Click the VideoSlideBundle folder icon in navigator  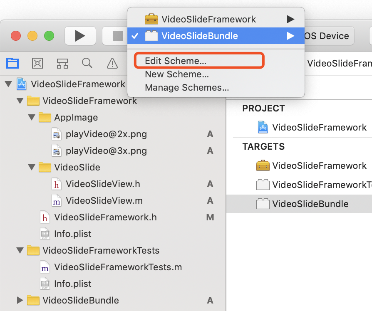coord(33,300)
